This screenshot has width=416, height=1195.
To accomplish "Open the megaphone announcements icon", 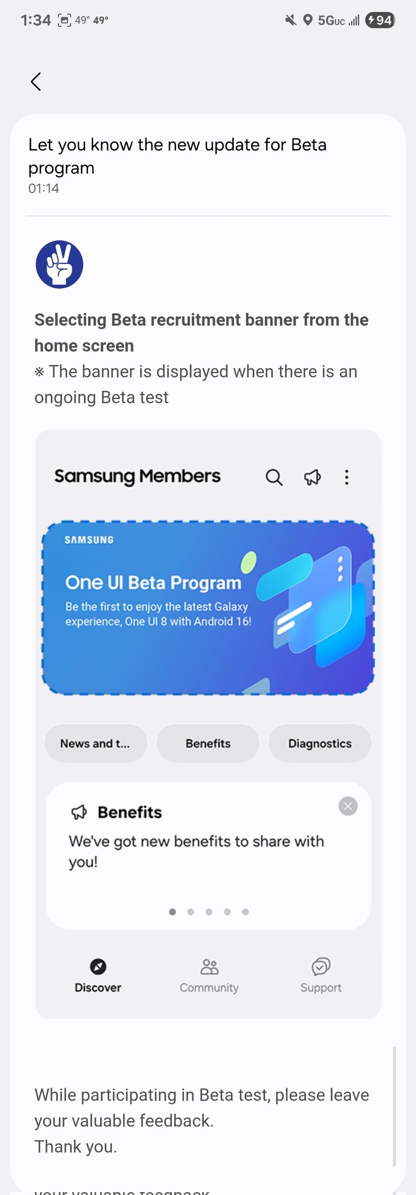I will coord(312,477).
